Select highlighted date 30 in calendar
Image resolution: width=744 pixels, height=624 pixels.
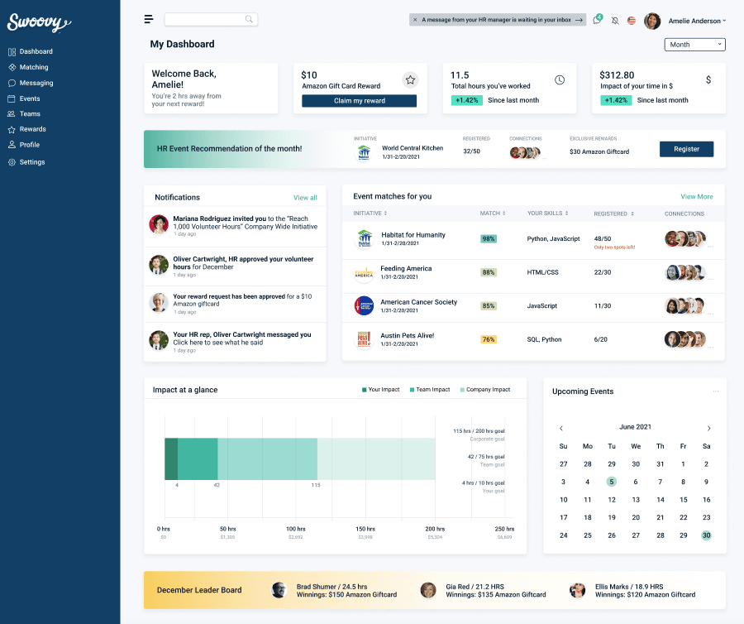707,535
